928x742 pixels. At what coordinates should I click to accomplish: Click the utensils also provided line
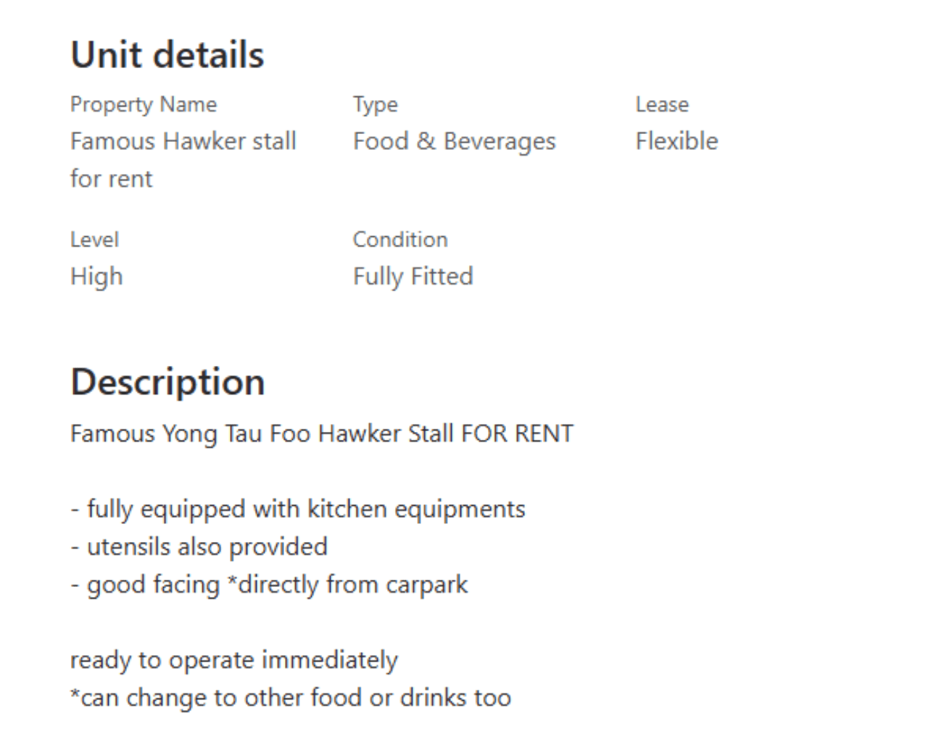point(199,546)
